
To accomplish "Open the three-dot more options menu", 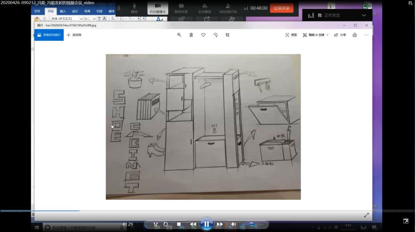I will [366, 35].
